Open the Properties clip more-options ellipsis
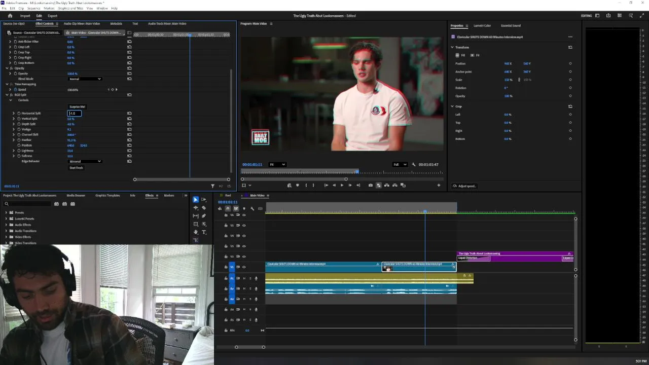Screen dimensions: 649x365 tap(570, 37)
